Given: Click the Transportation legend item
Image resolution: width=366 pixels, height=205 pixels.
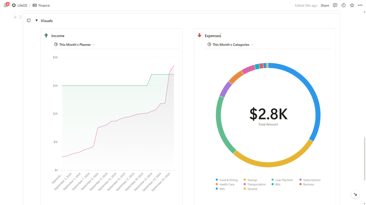Looking at the screenshot, I should point(255,184).
